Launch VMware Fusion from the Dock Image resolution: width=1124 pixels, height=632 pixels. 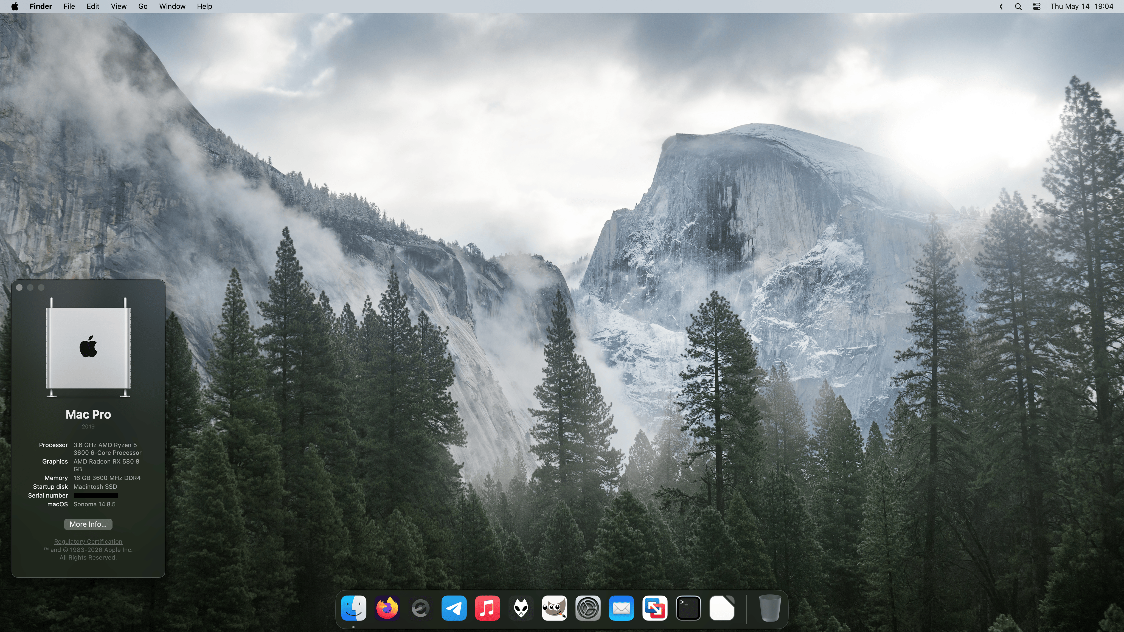point(654,608)
